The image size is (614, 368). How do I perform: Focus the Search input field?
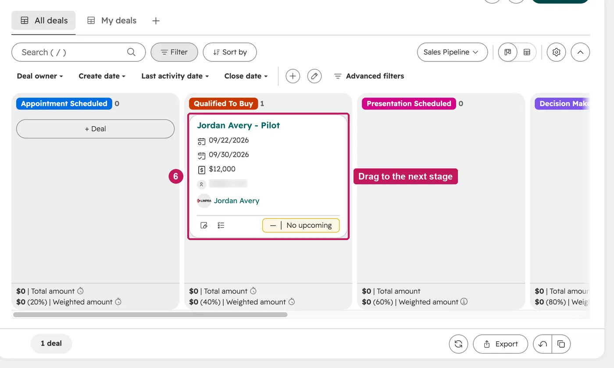pyautogui.click(x=79, y=52)
